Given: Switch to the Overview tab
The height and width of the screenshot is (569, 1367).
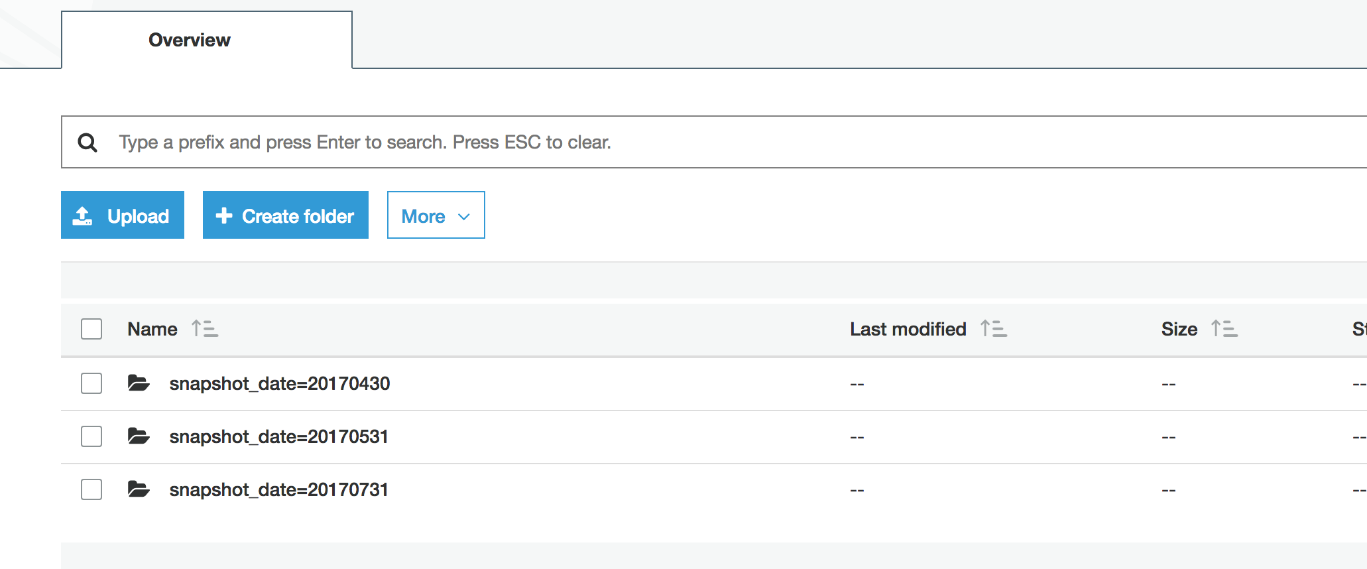Looking at the screenshot, I should tap(190, 40).
